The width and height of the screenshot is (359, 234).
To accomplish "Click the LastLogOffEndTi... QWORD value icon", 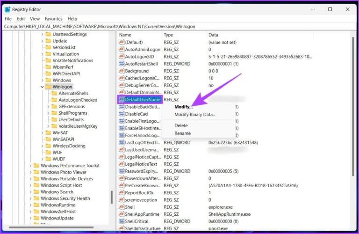I will (x=122, y=143).
